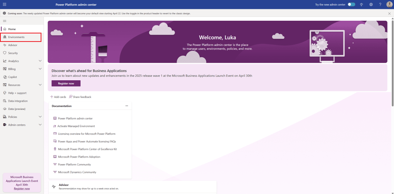The image size is (394, 194).
Task: Collapse the left navigation hamburger menu
Action: [x=5, y=21]
